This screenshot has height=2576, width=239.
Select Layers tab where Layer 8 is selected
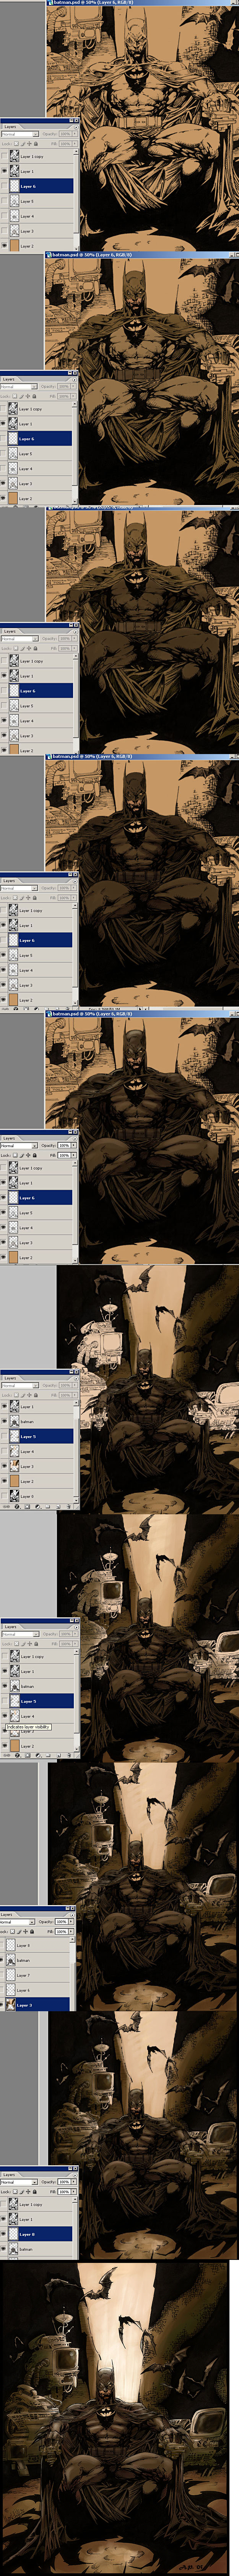(x=9, y=2175)
